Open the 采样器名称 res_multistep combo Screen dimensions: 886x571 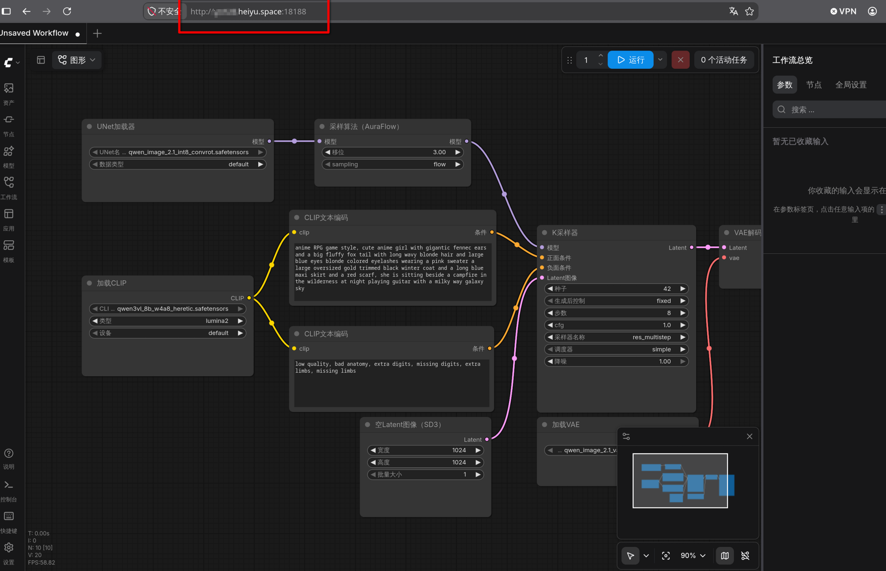[616, 337]
